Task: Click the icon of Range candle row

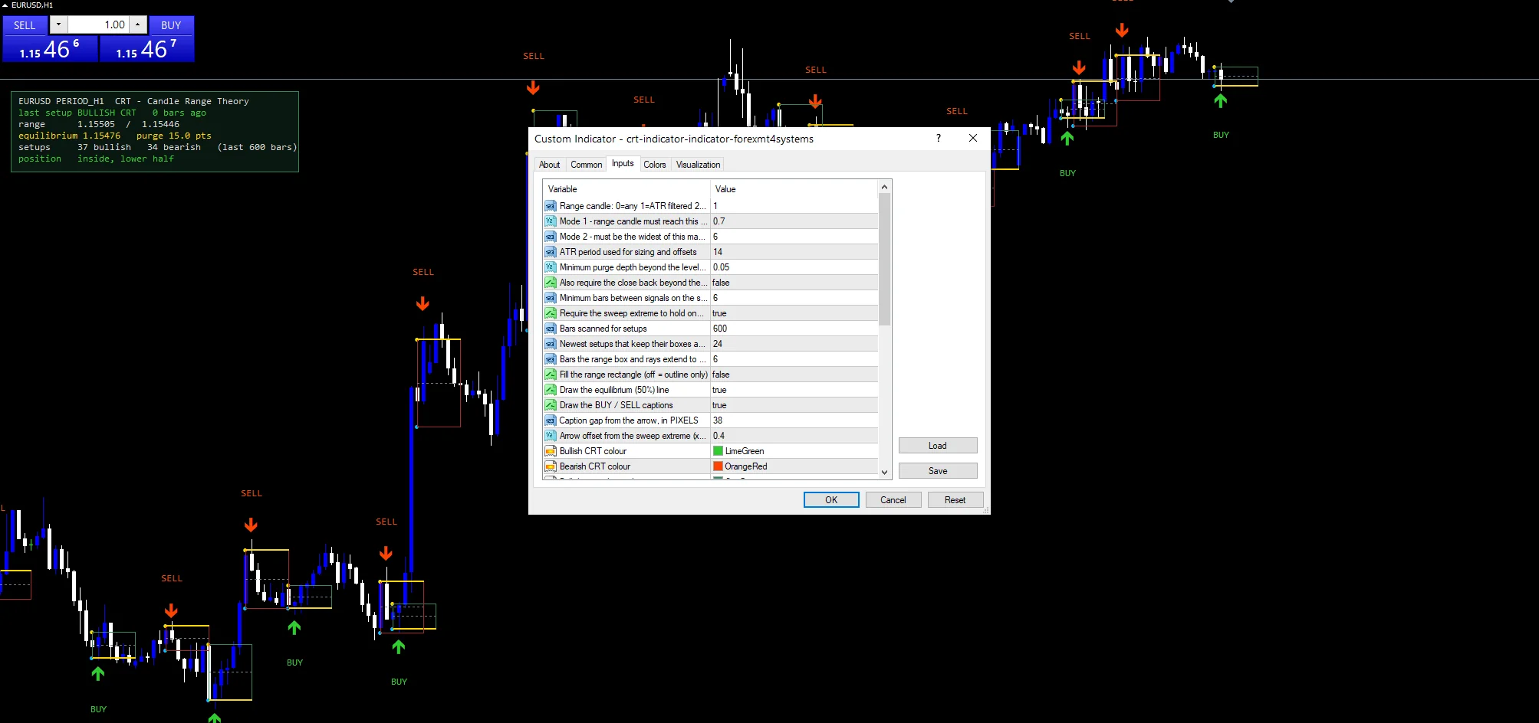Action: pos(550,206)
